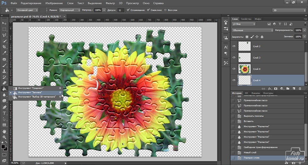
Task: Open the tool opacity 100% dropdown arrow
Action: [x=104, y=10]
